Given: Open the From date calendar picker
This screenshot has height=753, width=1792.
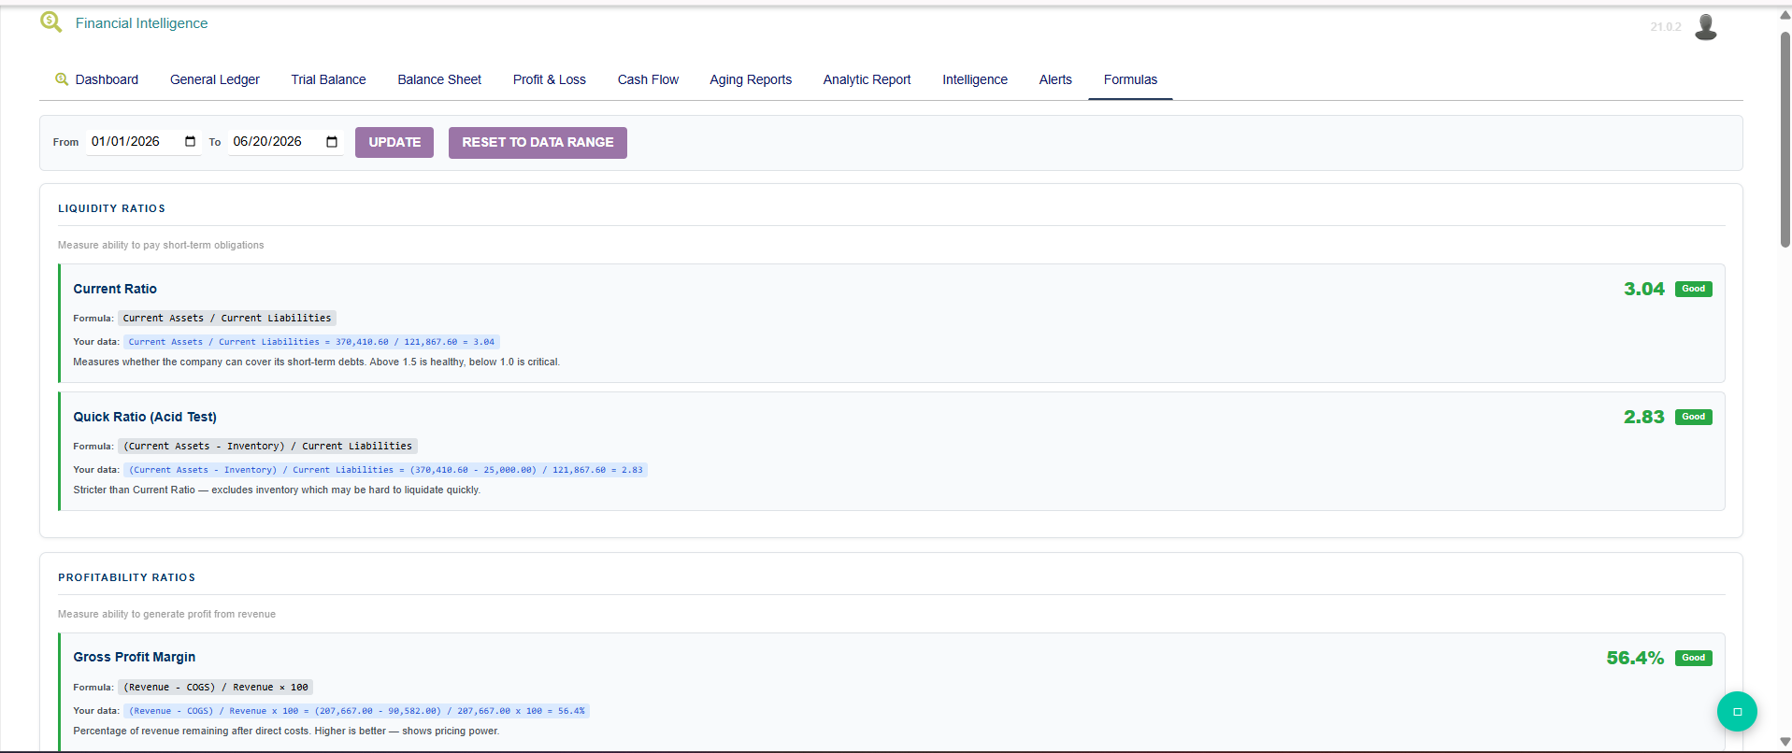Looking at the screenshot, I should click(x=191, y=142).
